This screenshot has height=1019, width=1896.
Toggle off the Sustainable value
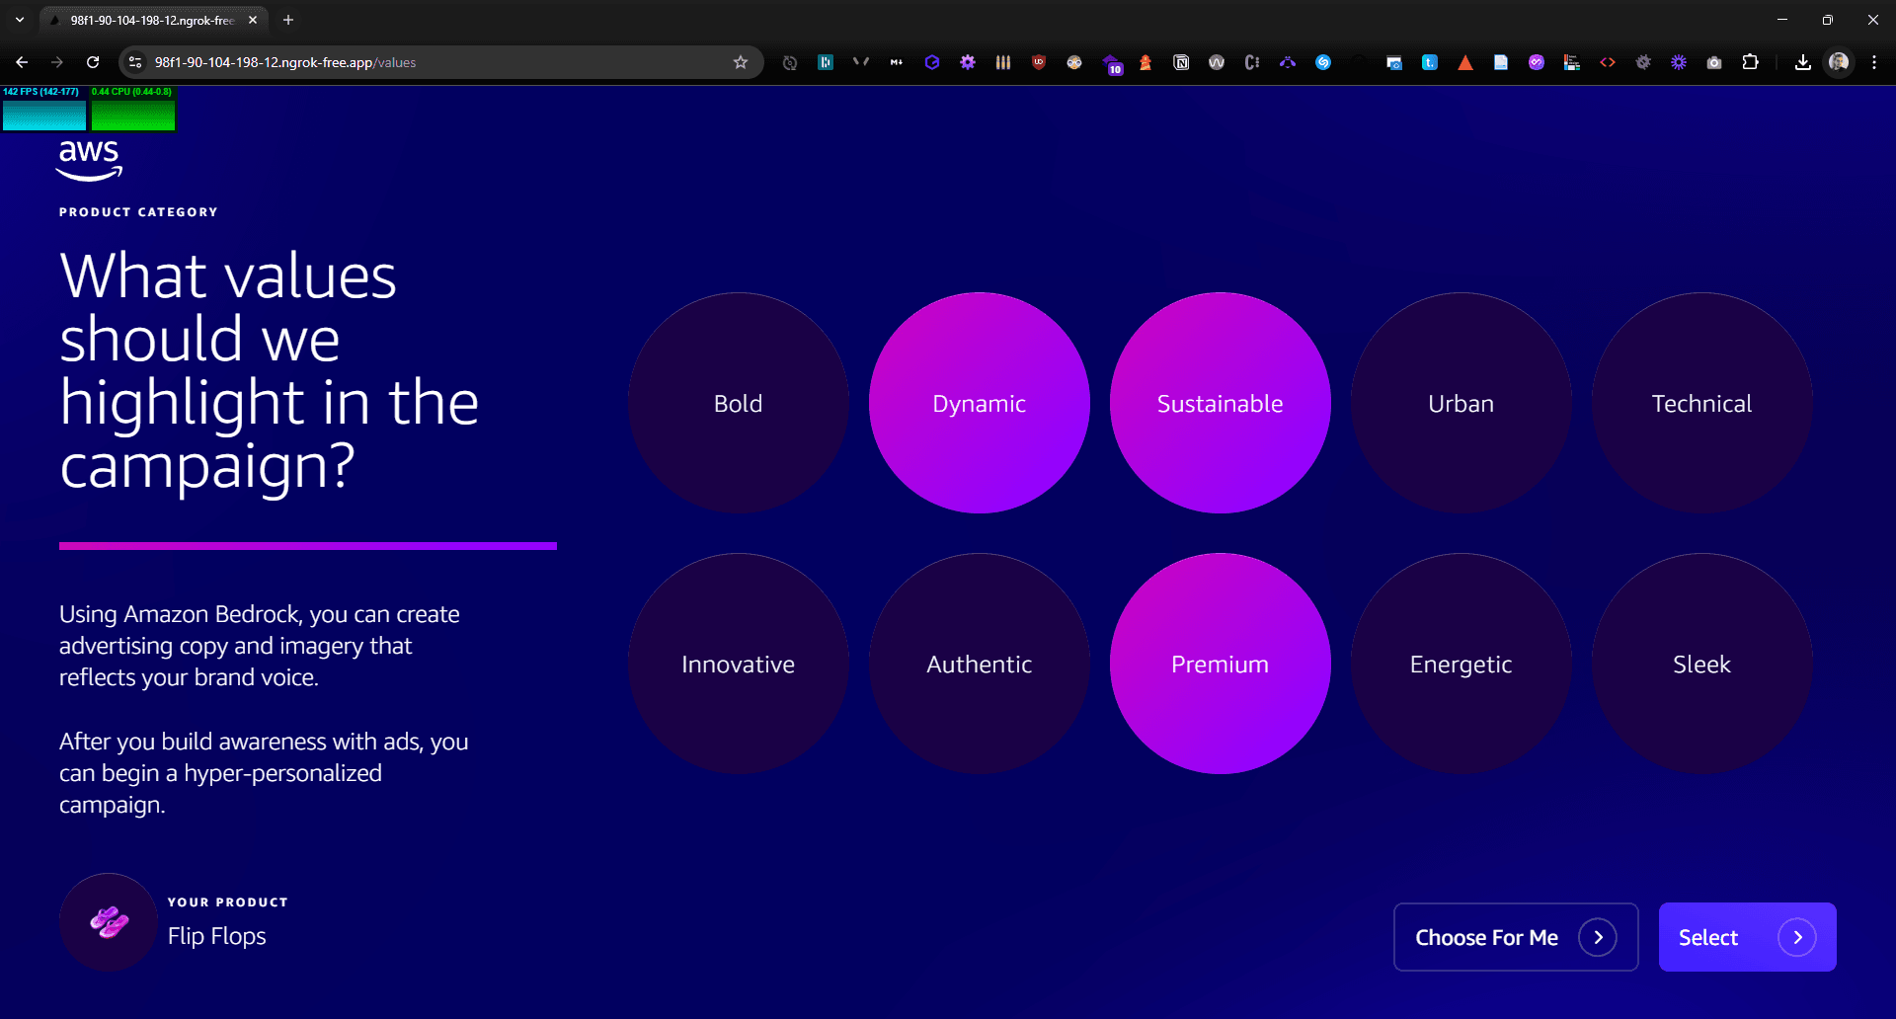[x=1220, y=403]
